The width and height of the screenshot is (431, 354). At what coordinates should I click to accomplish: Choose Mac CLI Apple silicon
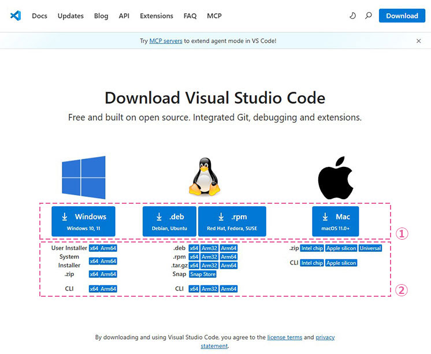(341, 263)
